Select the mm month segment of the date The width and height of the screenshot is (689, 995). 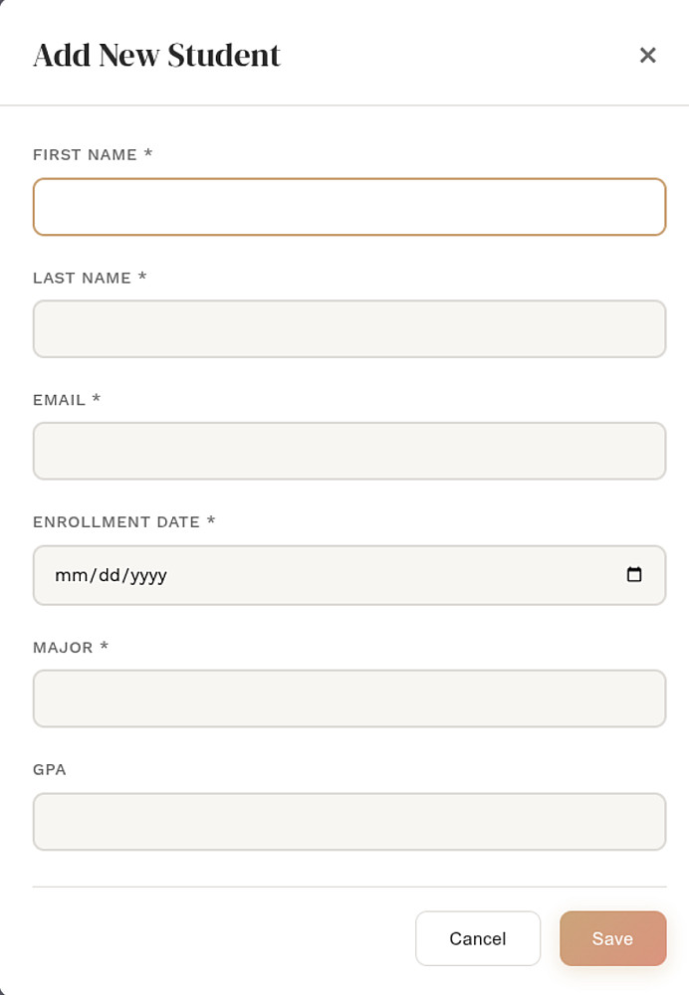coord(71,575)
